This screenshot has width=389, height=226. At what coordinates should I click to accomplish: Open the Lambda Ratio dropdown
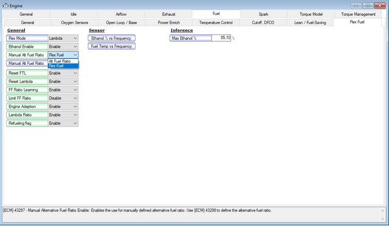click(63, 115)
